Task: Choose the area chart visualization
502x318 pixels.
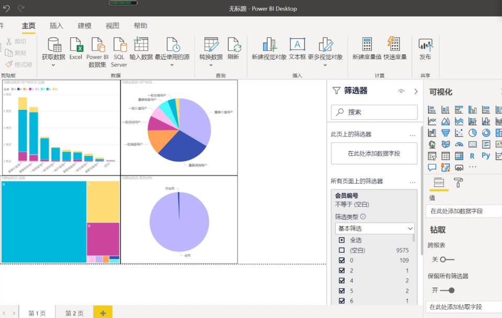Action: click(x=446, y=121)
